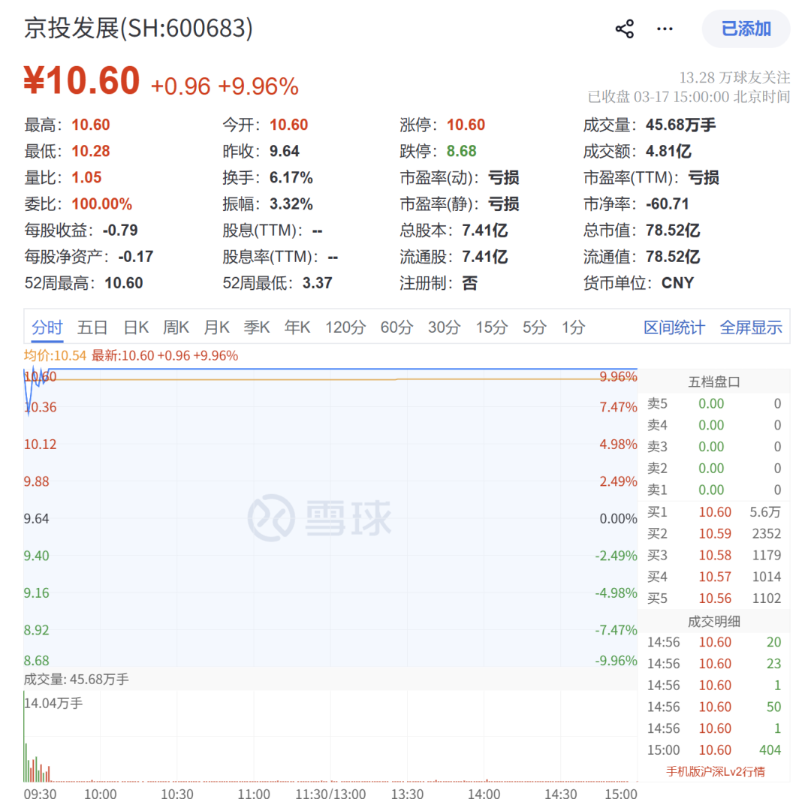Select the 卖1 order book row
This screenshot has height=799, width=811.
coord(714,490)
